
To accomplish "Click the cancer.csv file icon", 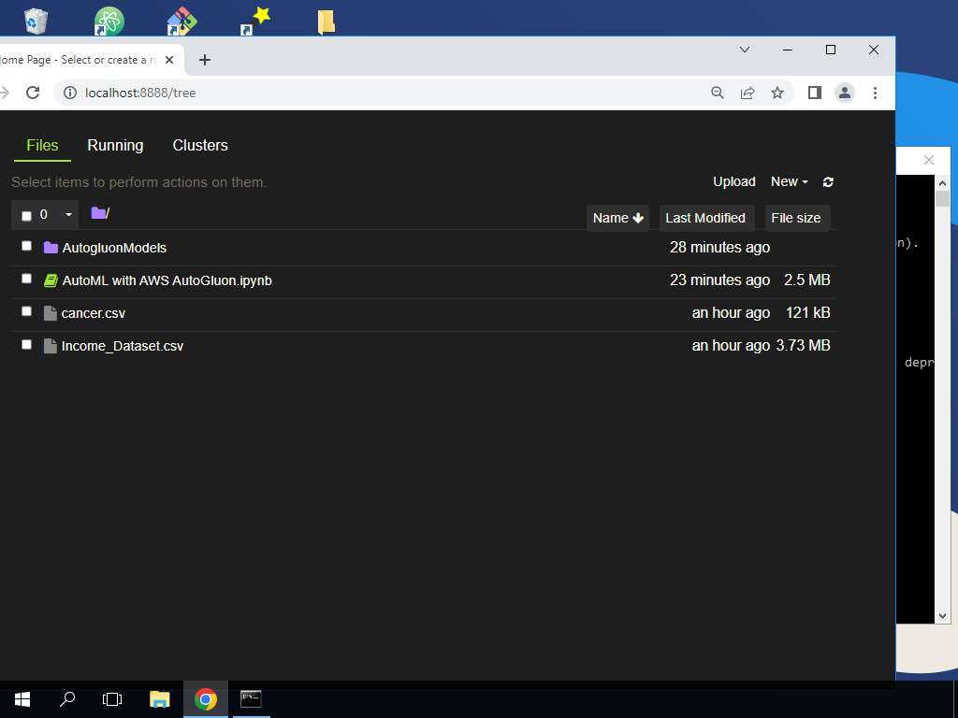I will click(x=51, y=313).
